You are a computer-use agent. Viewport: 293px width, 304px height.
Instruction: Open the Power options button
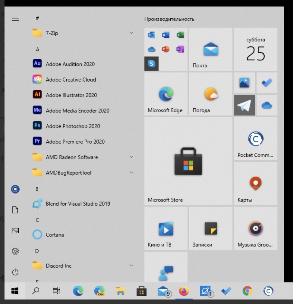coord(15,272)
